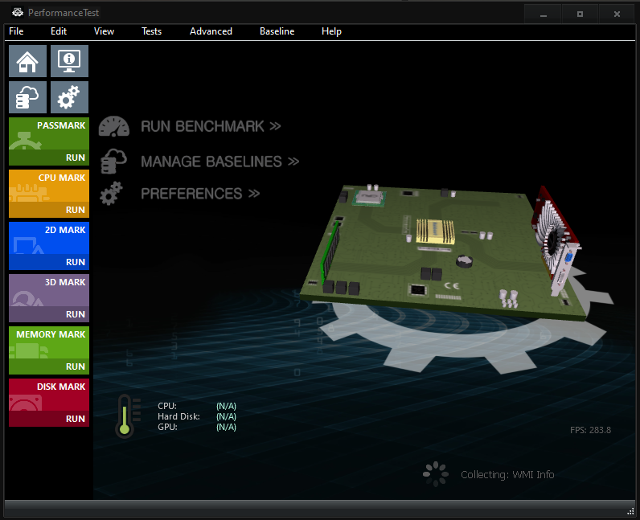Run the Disk Mark test
This screenshot has height=520, width=640.
pos(49,419)
